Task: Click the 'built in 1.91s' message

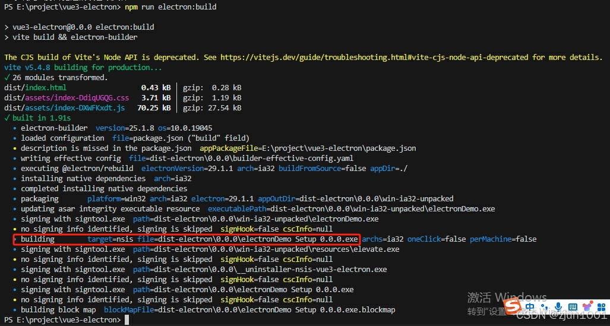Action: 38,118
